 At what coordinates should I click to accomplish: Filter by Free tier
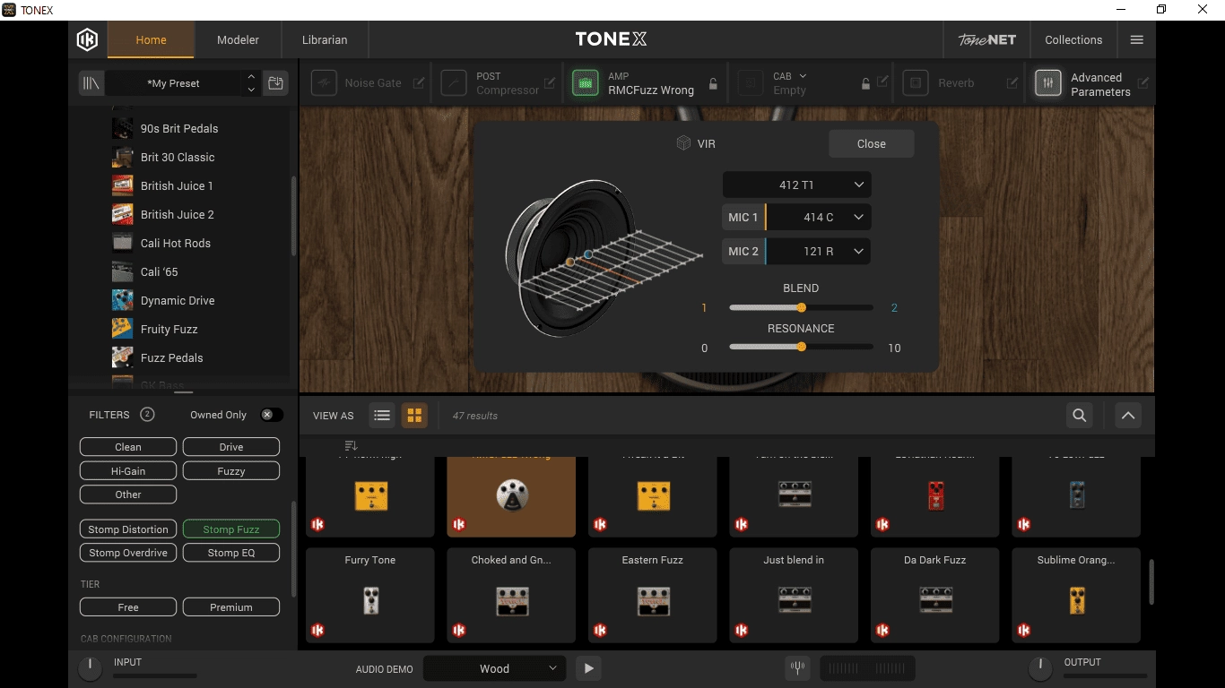click(x=128, y=607)
